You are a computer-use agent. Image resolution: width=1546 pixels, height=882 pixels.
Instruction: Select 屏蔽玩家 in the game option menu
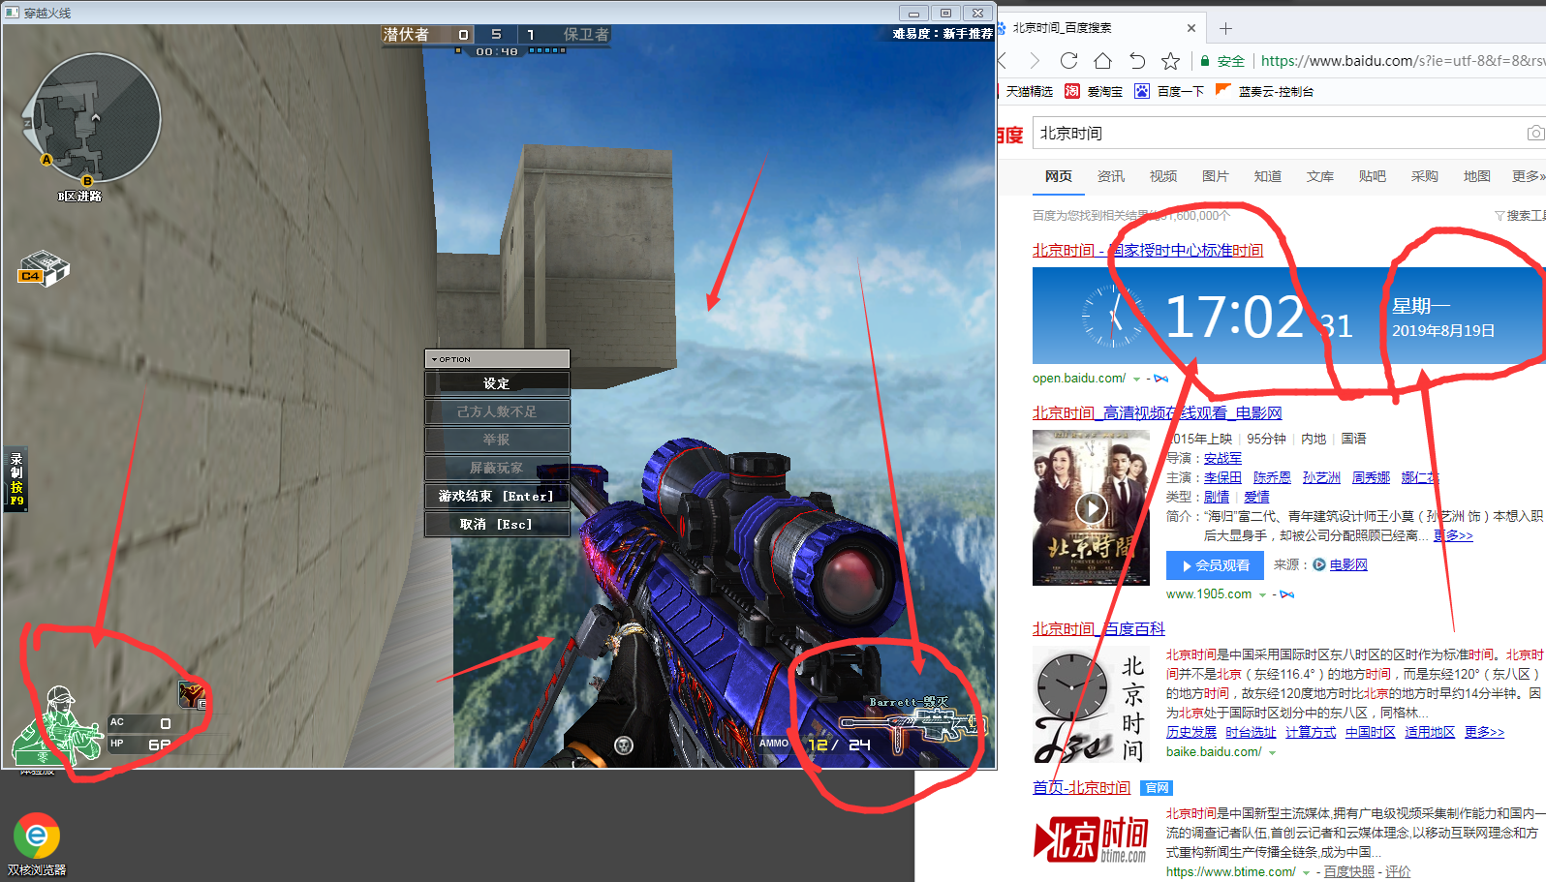[x=497, y=468]
